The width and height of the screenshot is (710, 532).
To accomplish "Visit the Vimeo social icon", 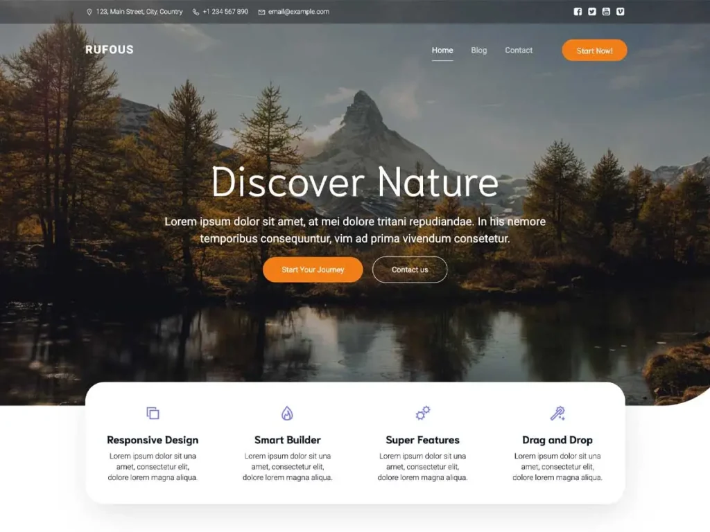I will tap(620, 11).
